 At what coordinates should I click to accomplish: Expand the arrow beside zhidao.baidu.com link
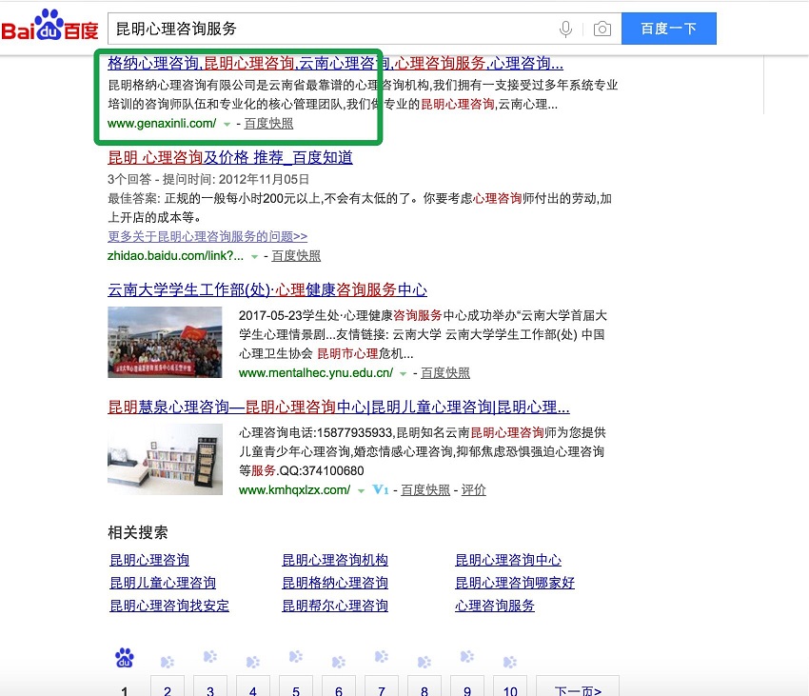click(254, 257)
